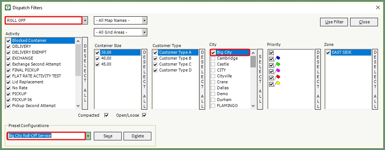Select Exchange Second Attempt activity
385x150 pixels.
pos(37,64)
